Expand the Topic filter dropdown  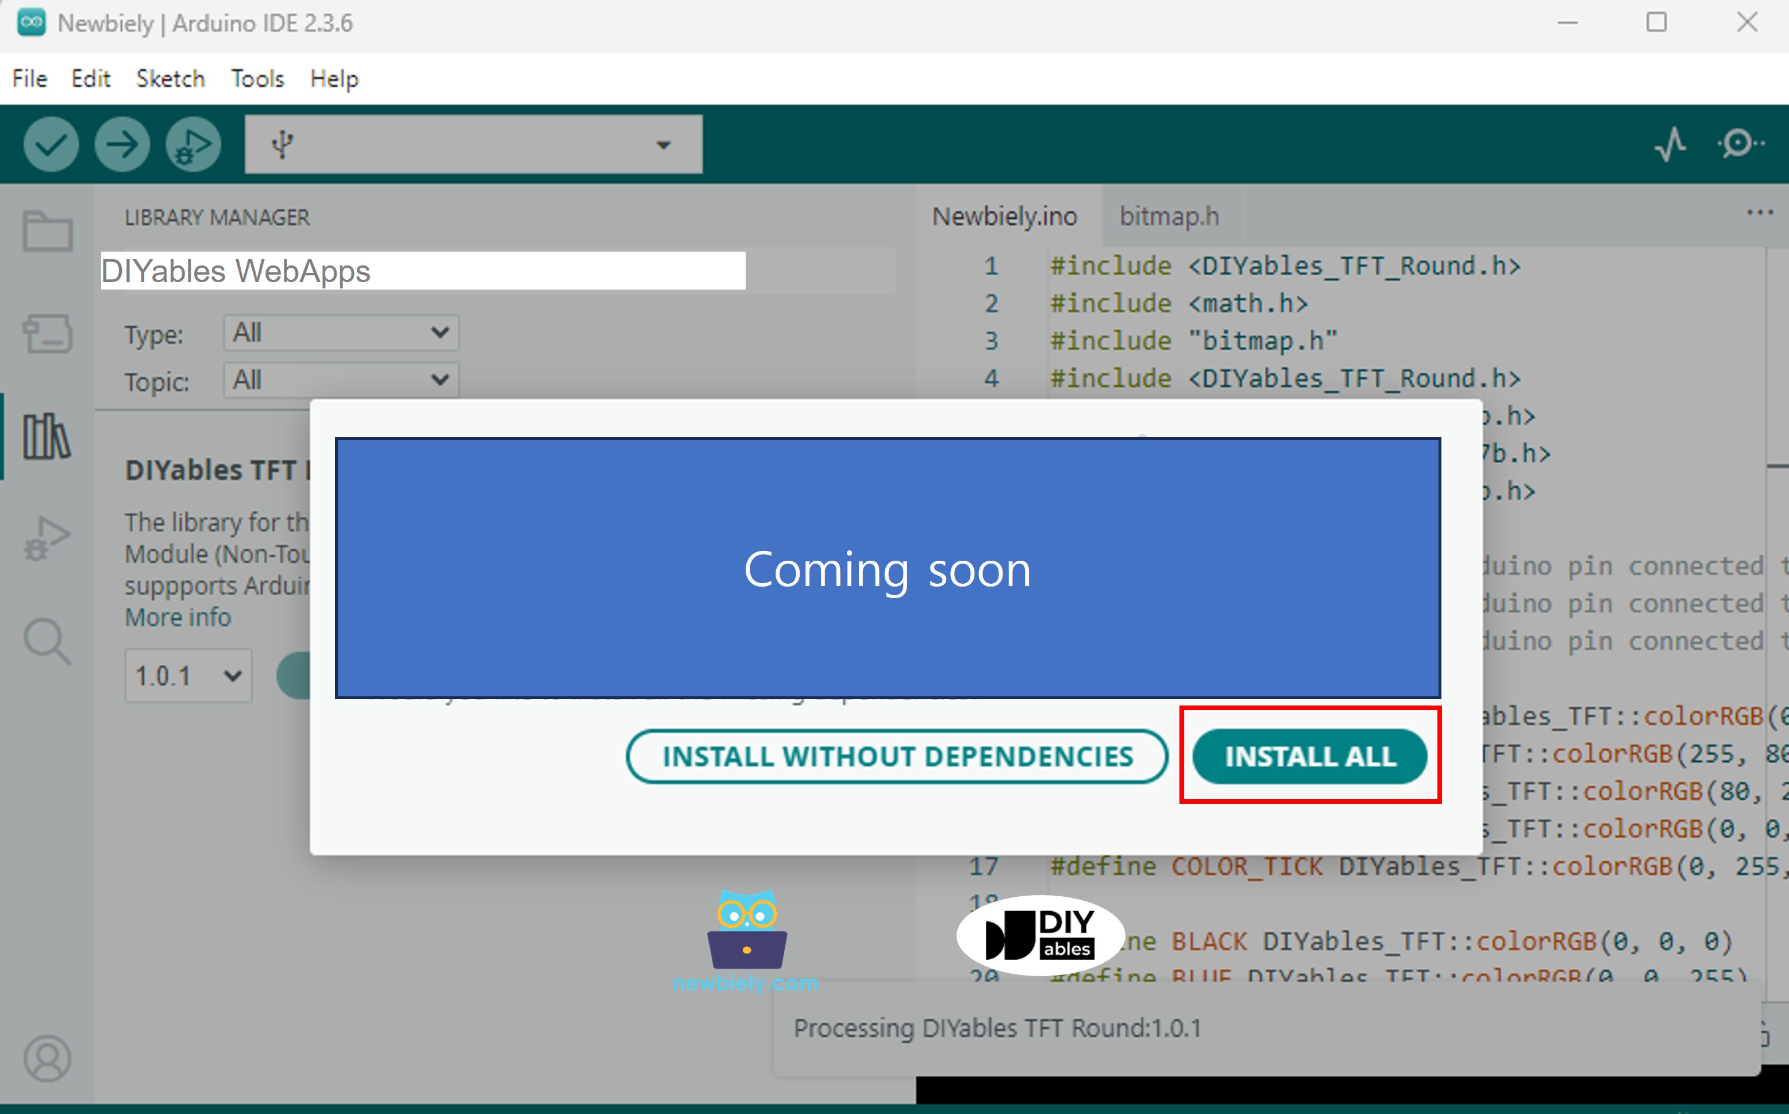(341, 380)
